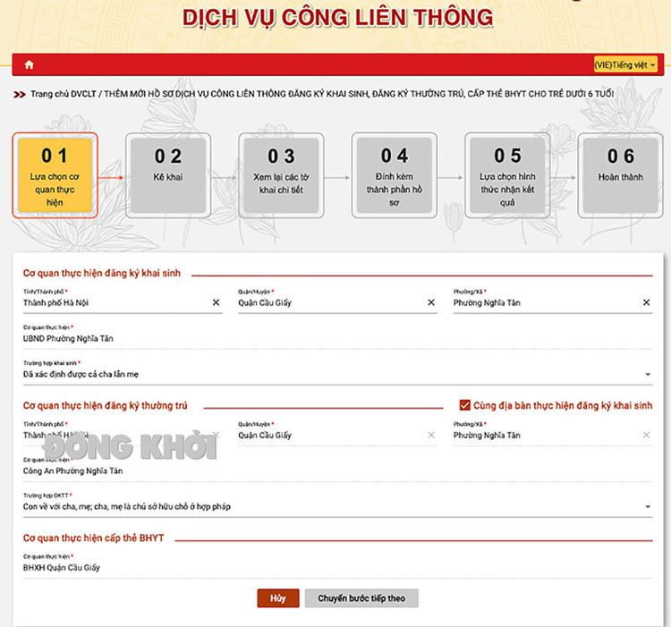Select step 05 Lựa chọn hình thức nhận kết quả
Screen dimensions: 671x627
click(x=507, y=175)
